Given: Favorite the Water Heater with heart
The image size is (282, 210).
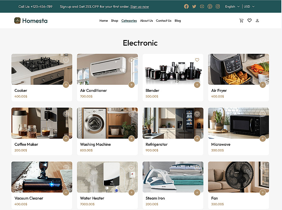Looking at the screenshot, I should [132, 168].
